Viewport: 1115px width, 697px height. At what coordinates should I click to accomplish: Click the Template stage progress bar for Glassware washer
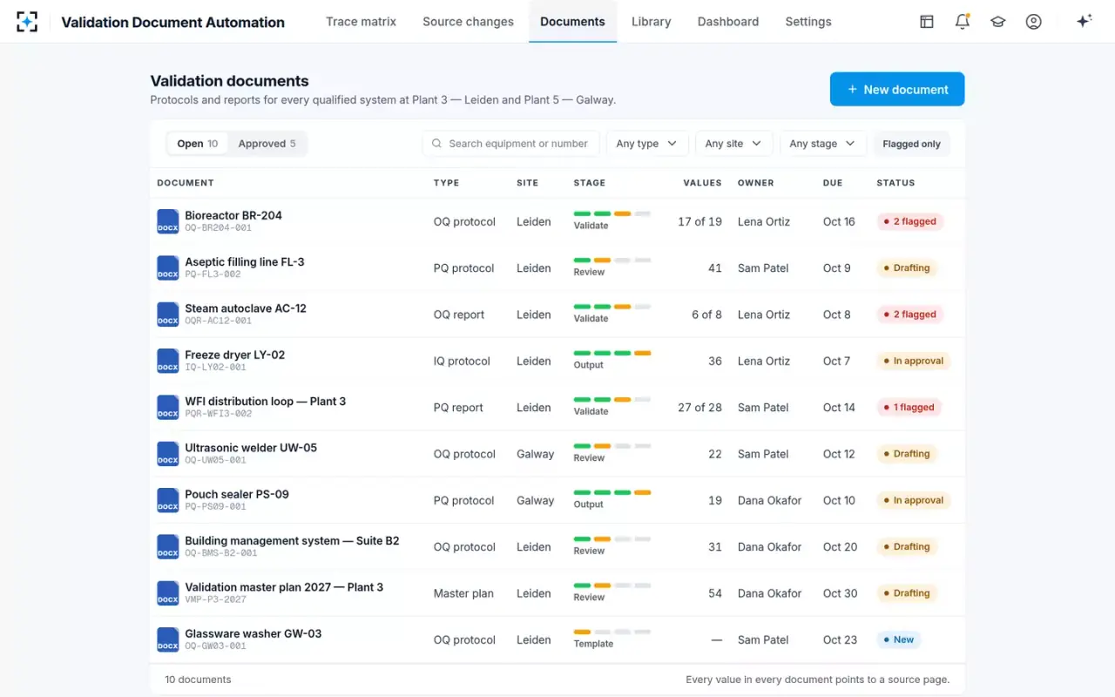612,632
